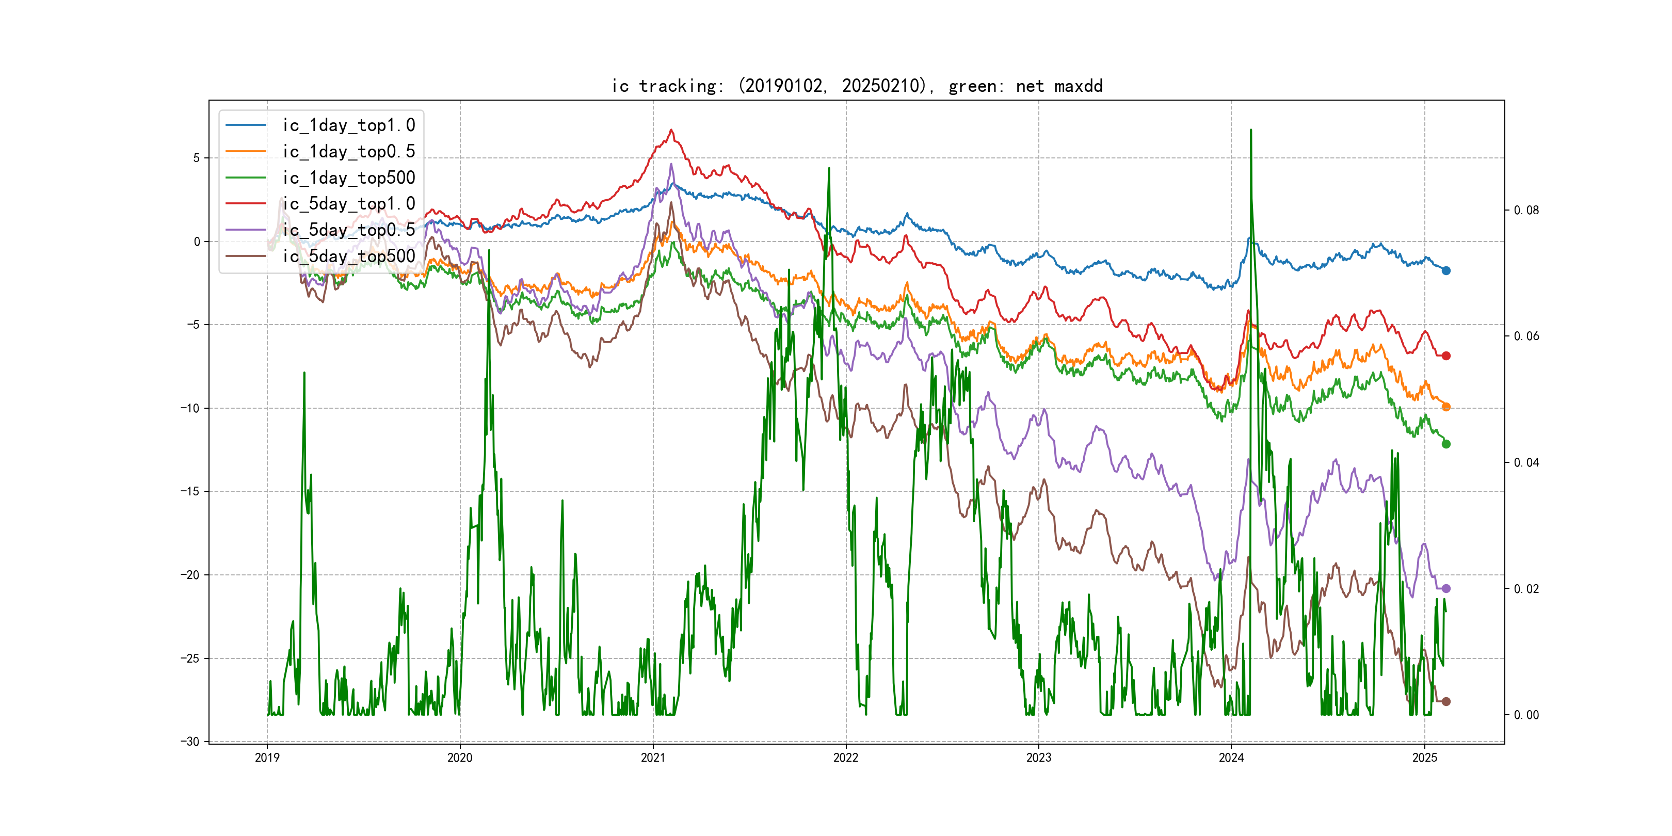Image resolution: width=1672 pixels, height=836 pixels.
Task: Click the -15 left y-axis label
Action: click(x=190, y=491)
